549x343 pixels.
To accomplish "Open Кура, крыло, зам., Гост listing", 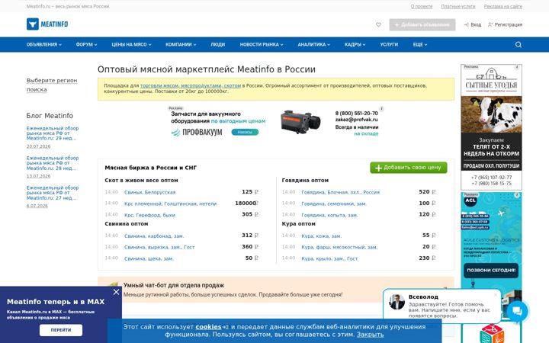I will (x=329, y=258).
